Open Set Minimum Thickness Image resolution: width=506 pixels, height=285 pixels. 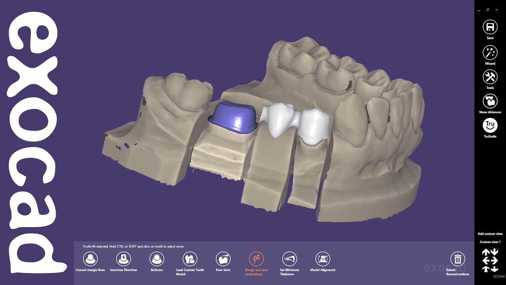coord(289,259)
